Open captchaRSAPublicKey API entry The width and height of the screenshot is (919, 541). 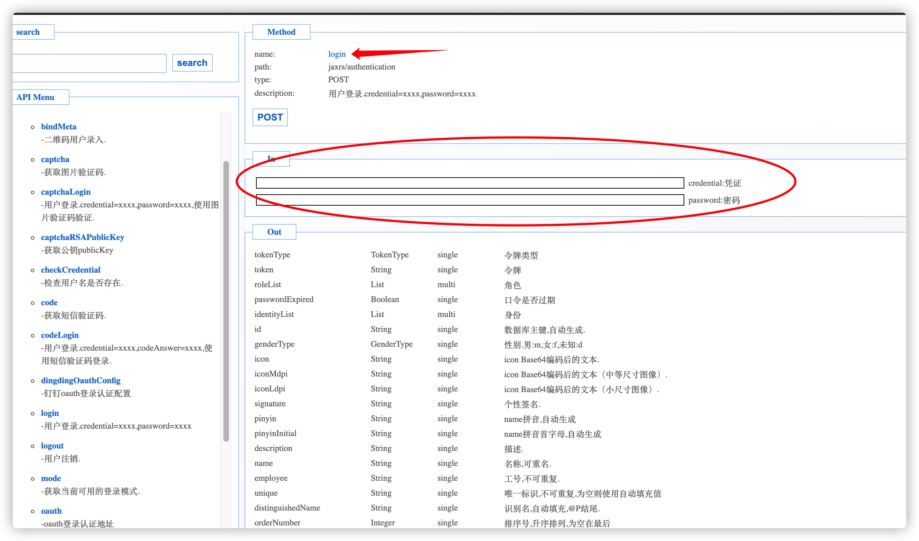[82, 237]
